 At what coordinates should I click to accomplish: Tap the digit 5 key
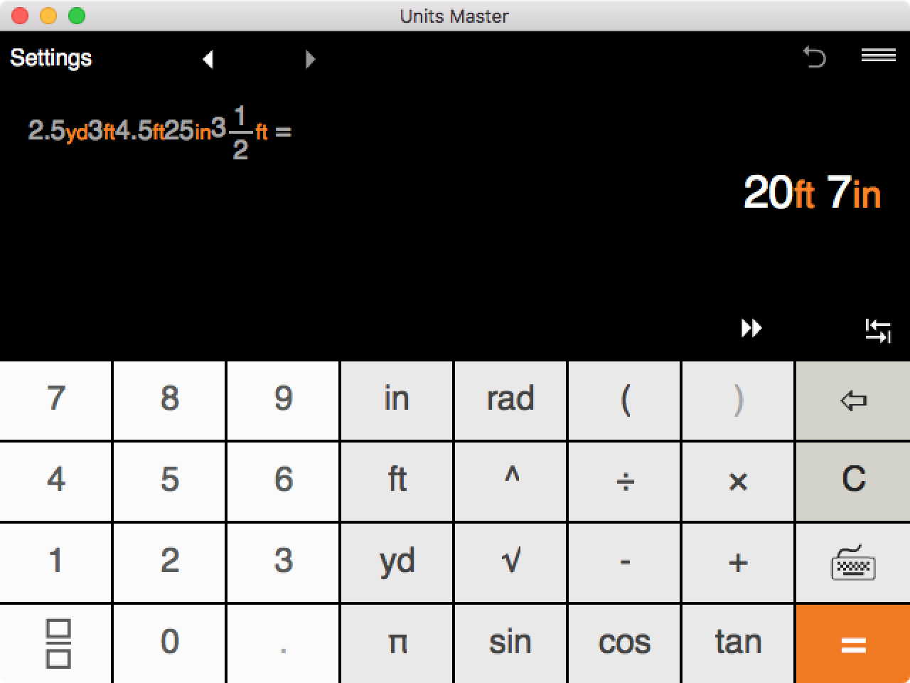pos(169,481)
